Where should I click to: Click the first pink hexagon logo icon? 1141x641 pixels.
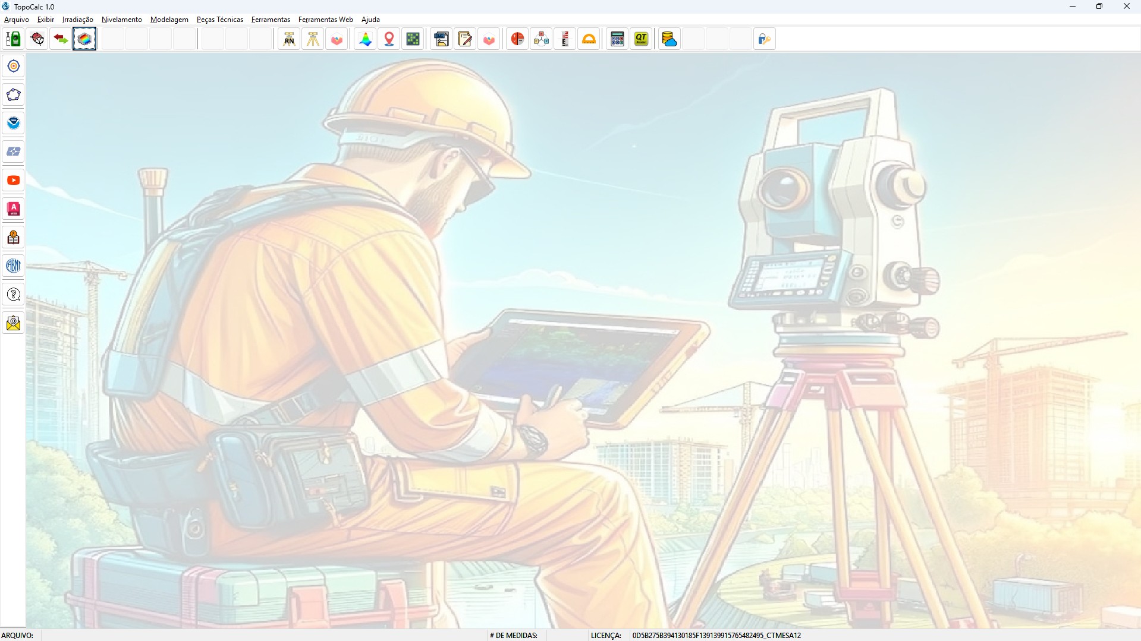[x=337, y=39]
